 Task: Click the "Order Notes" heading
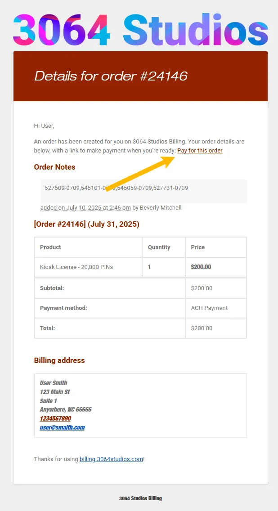click(54, 167)
